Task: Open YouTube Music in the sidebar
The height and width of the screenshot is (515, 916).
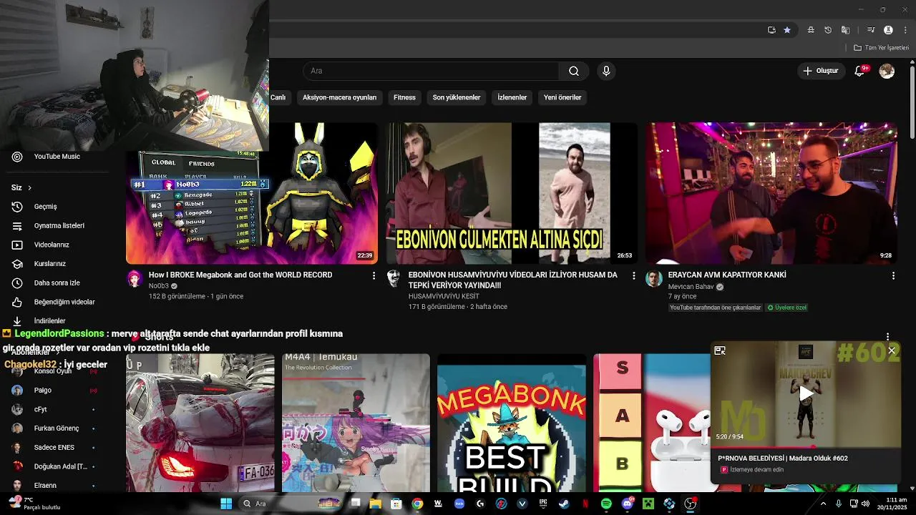Action: [57, 157]
